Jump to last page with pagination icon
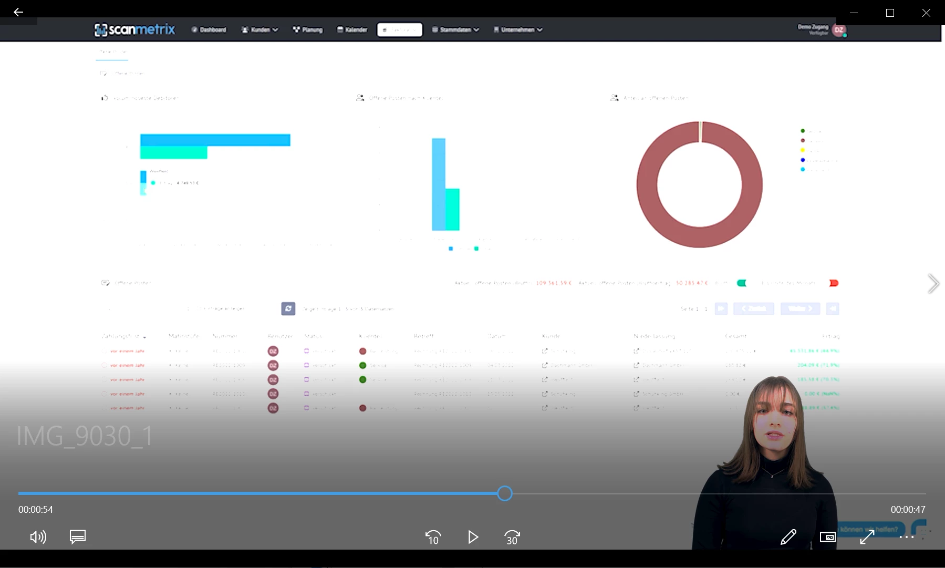945x568 pixels. 833,308
